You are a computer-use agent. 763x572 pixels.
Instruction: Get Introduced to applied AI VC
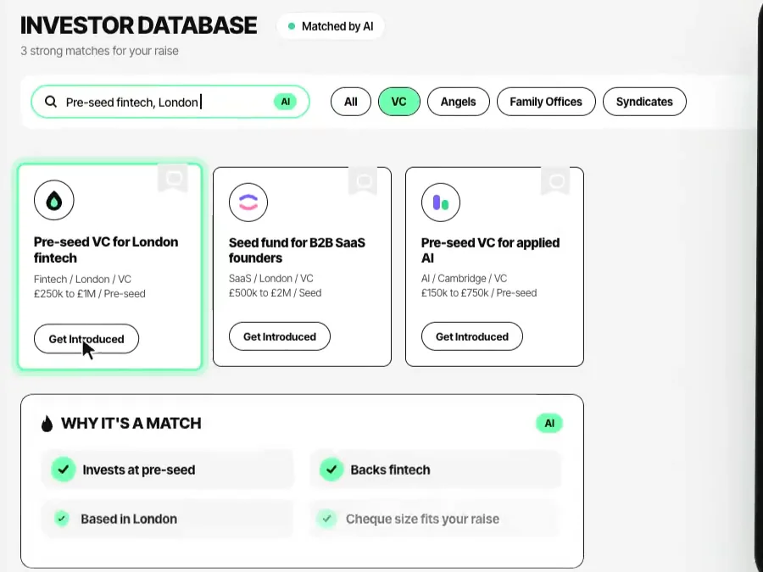(472, 336)
